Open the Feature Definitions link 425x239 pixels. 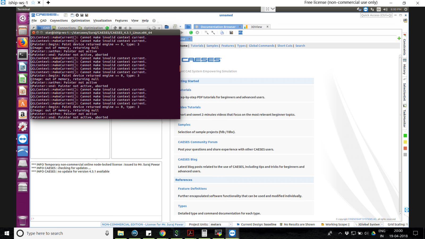[192, 189]
